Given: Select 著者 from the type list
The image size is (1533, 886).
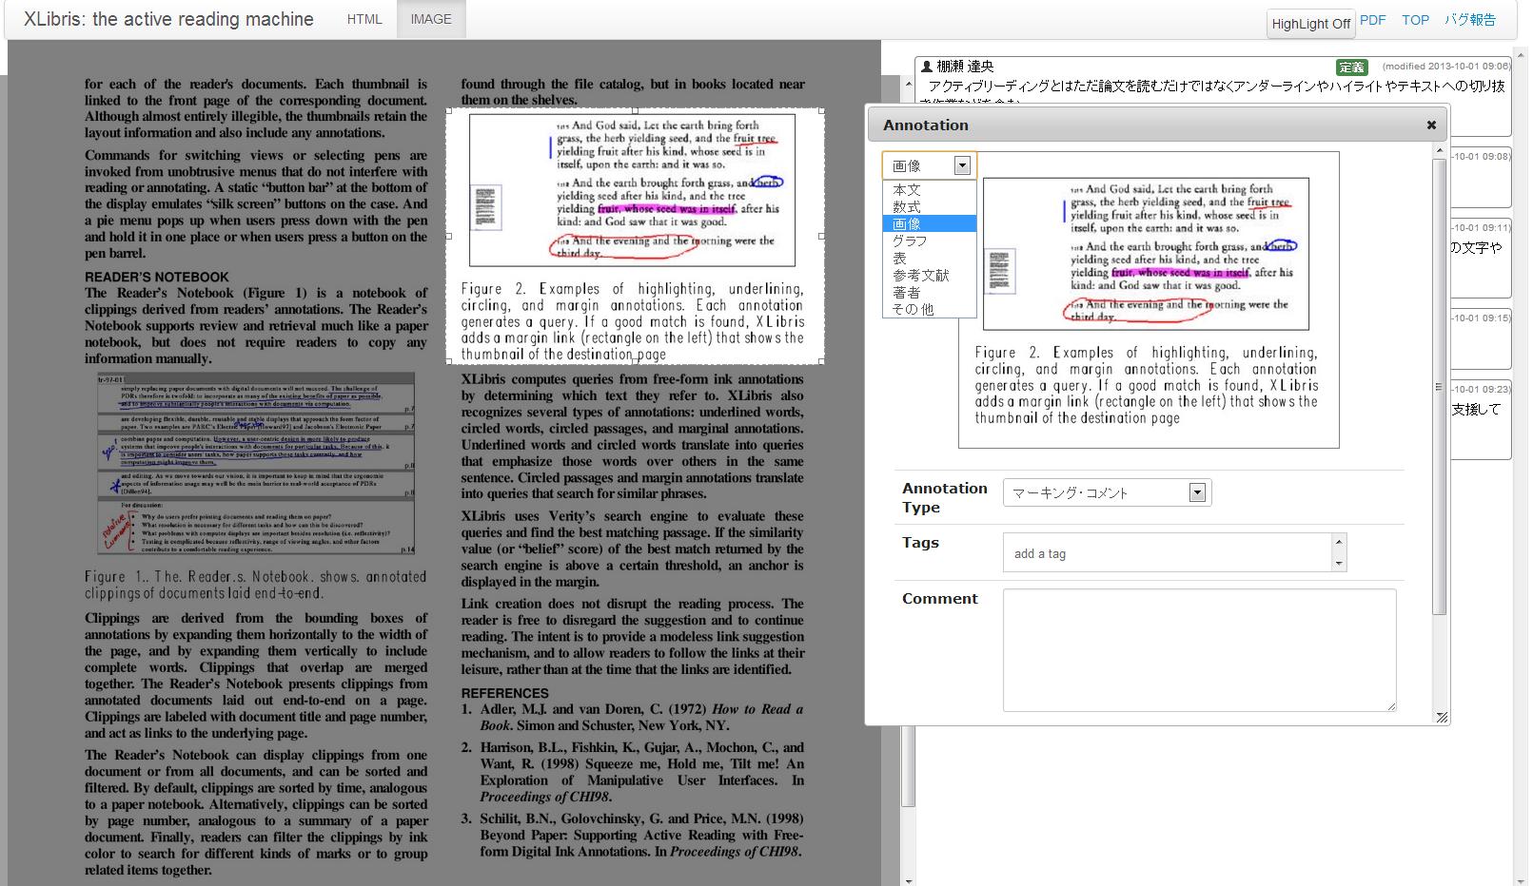Looking at the screenshot, I should pyautogui.click(x=929, y=293).
